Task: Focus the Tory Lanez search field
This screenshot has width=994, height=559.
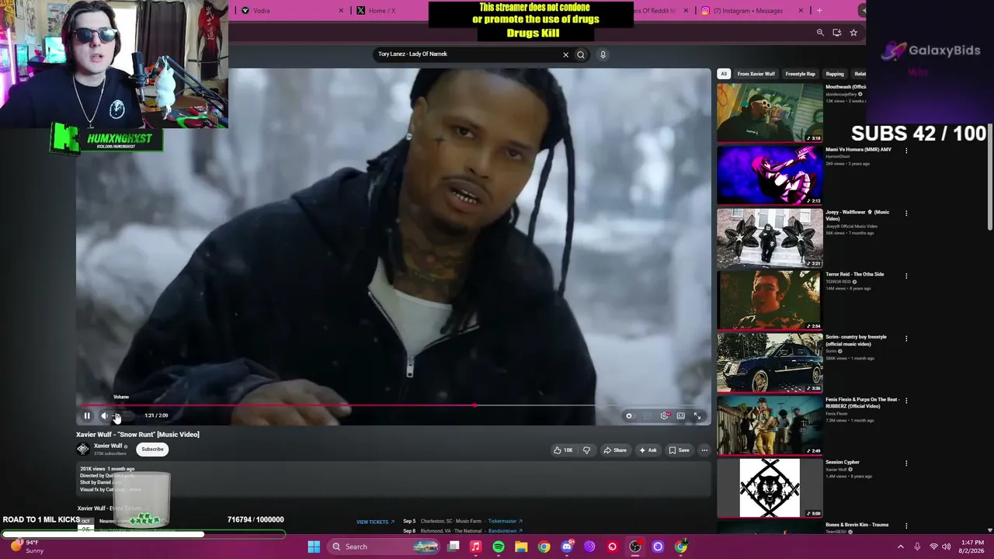Action: tap(466, 54)
